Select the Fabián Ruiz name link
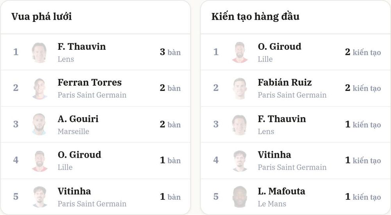Screen dimensions: 391x215 click(x=285, y=82)
